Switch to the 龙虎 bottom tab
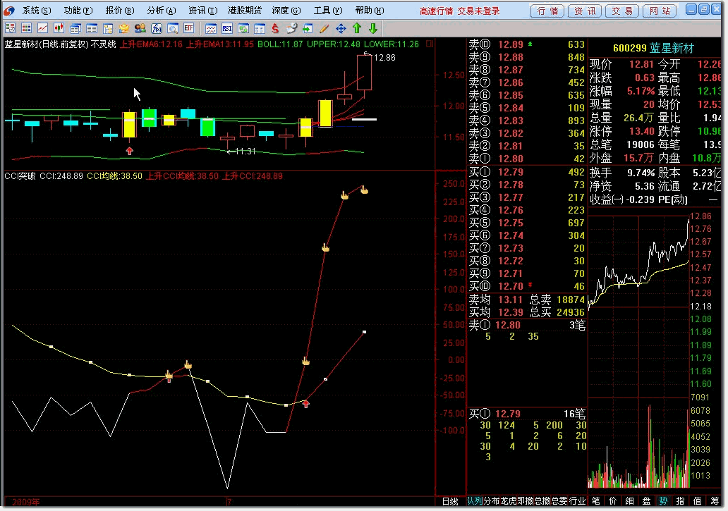728x511 pixels. pyautogui.click(x=508, y=501)
